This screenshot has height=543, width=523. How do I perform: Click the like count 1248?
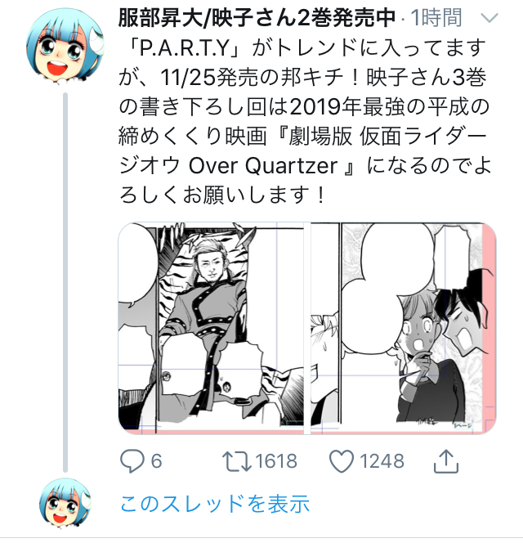click(x=382, y=461)
